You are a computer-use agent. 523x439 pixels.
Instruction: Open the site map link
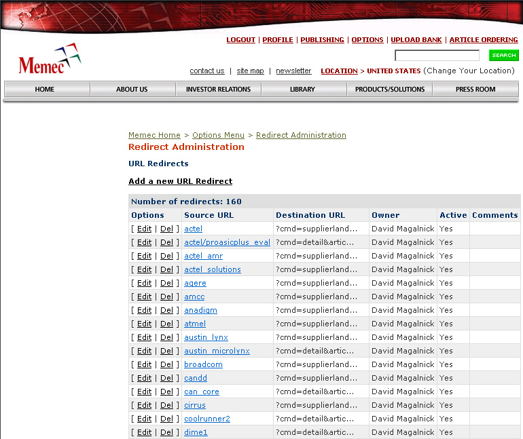coord(250,71)
